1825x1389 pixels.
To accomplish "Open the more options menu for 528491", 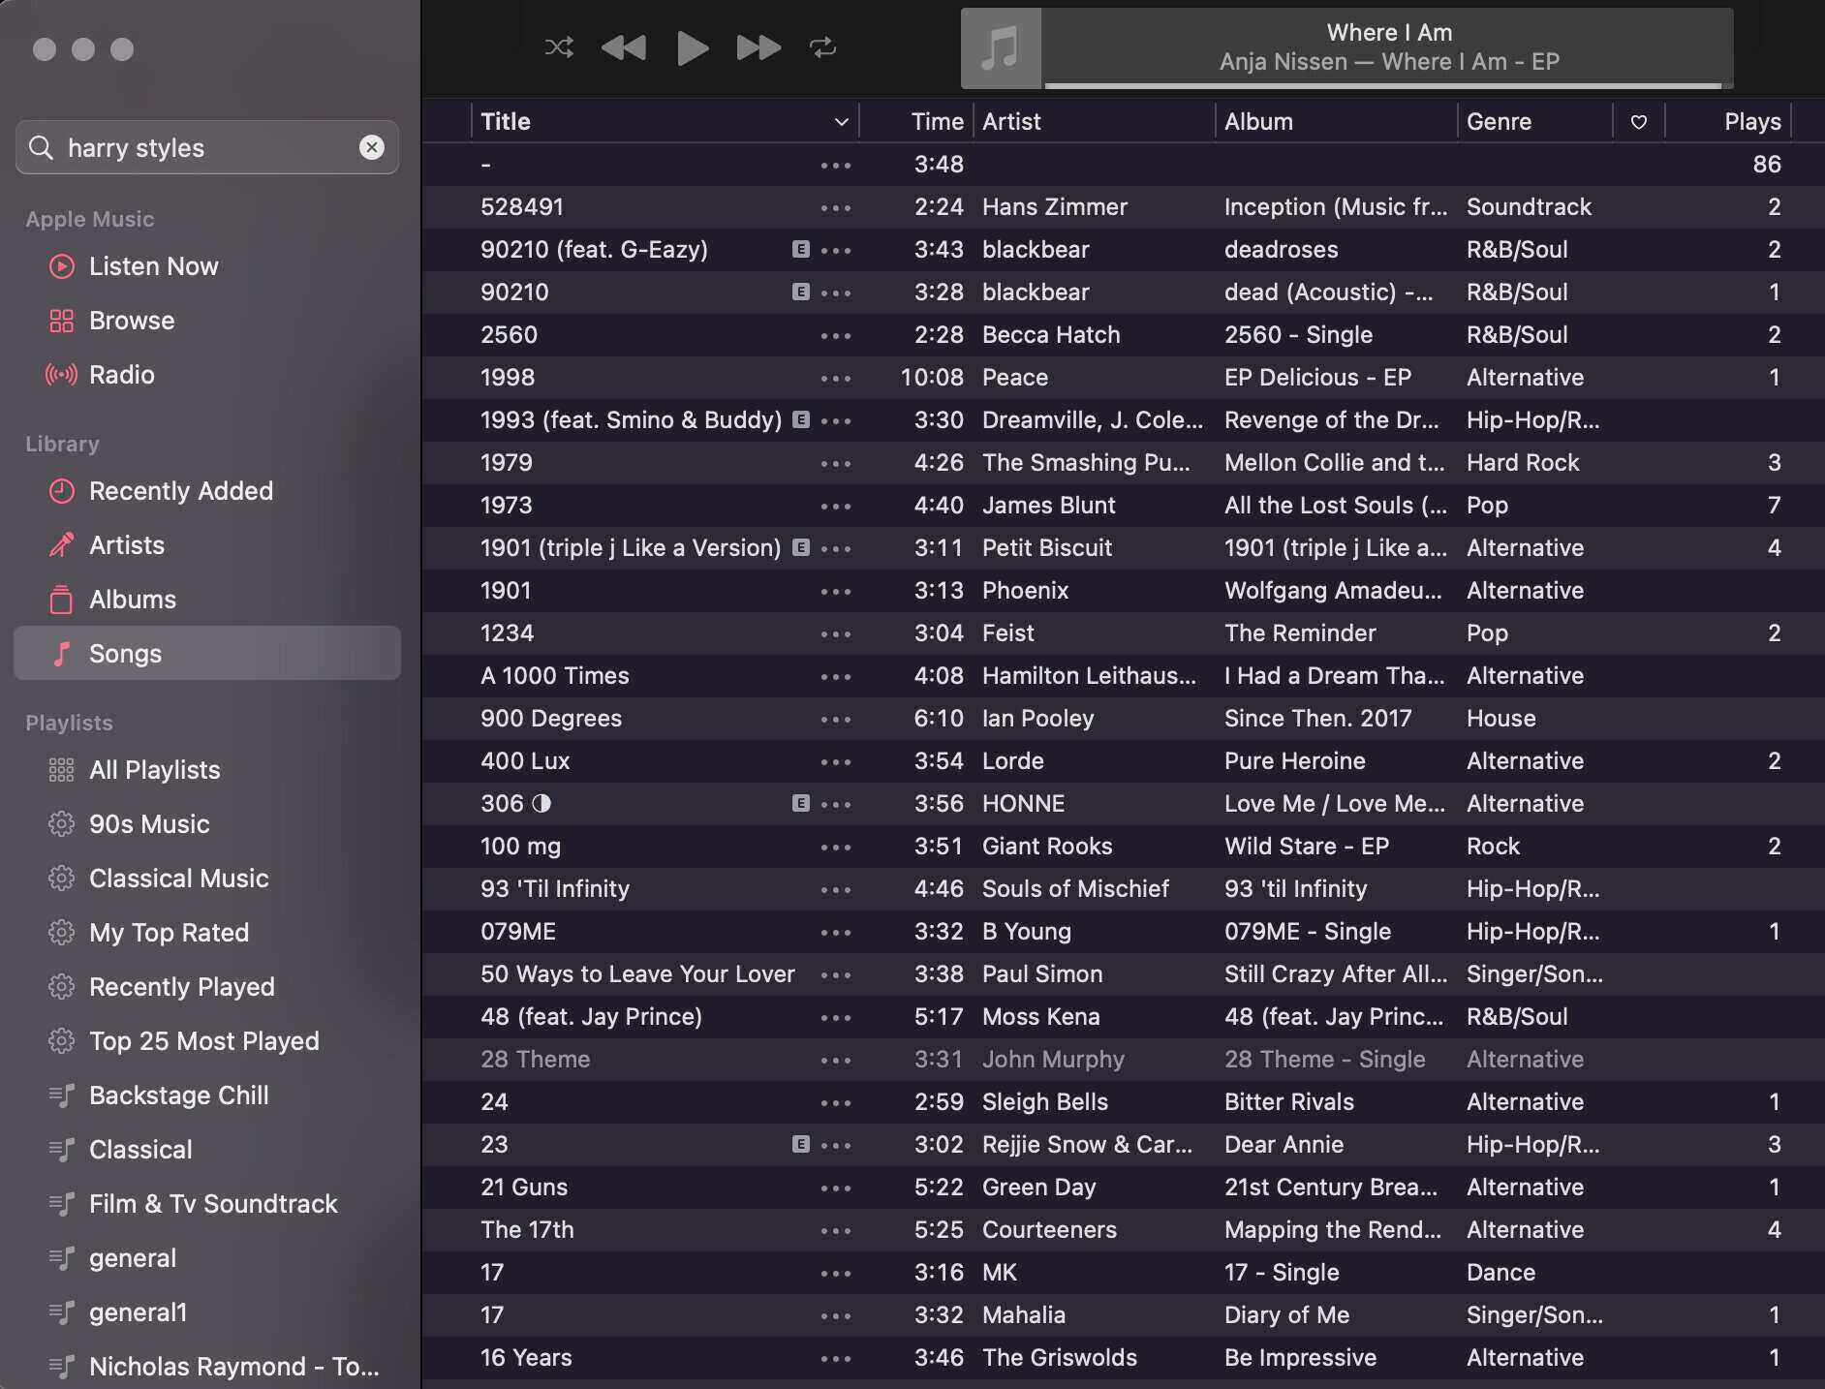I will coord(835,206).
